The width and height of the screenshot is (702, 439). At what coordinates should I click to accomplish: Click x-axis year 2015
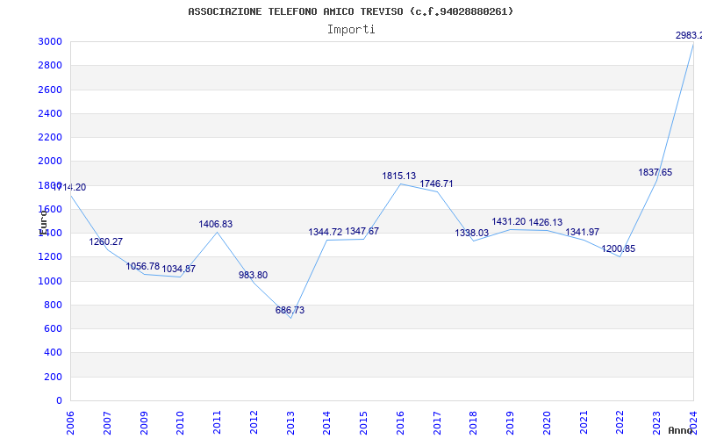click(x=363, y=423)
